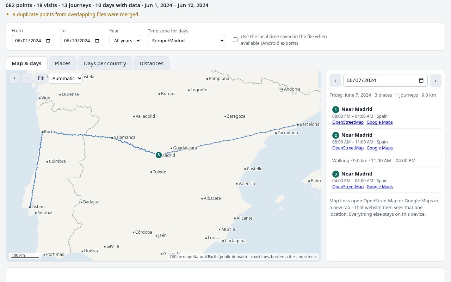Select place badge 1 Near Madrid
The image size is (451, 282).
click(x=336, y=110)
